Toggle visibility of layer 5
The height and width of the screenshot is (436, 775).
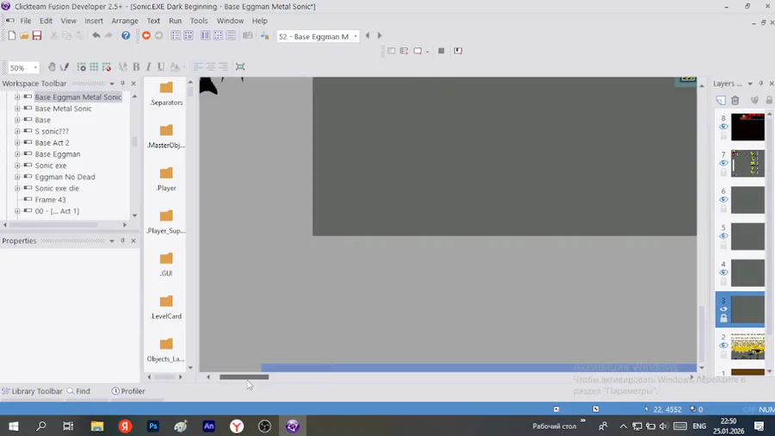[723, 236]
